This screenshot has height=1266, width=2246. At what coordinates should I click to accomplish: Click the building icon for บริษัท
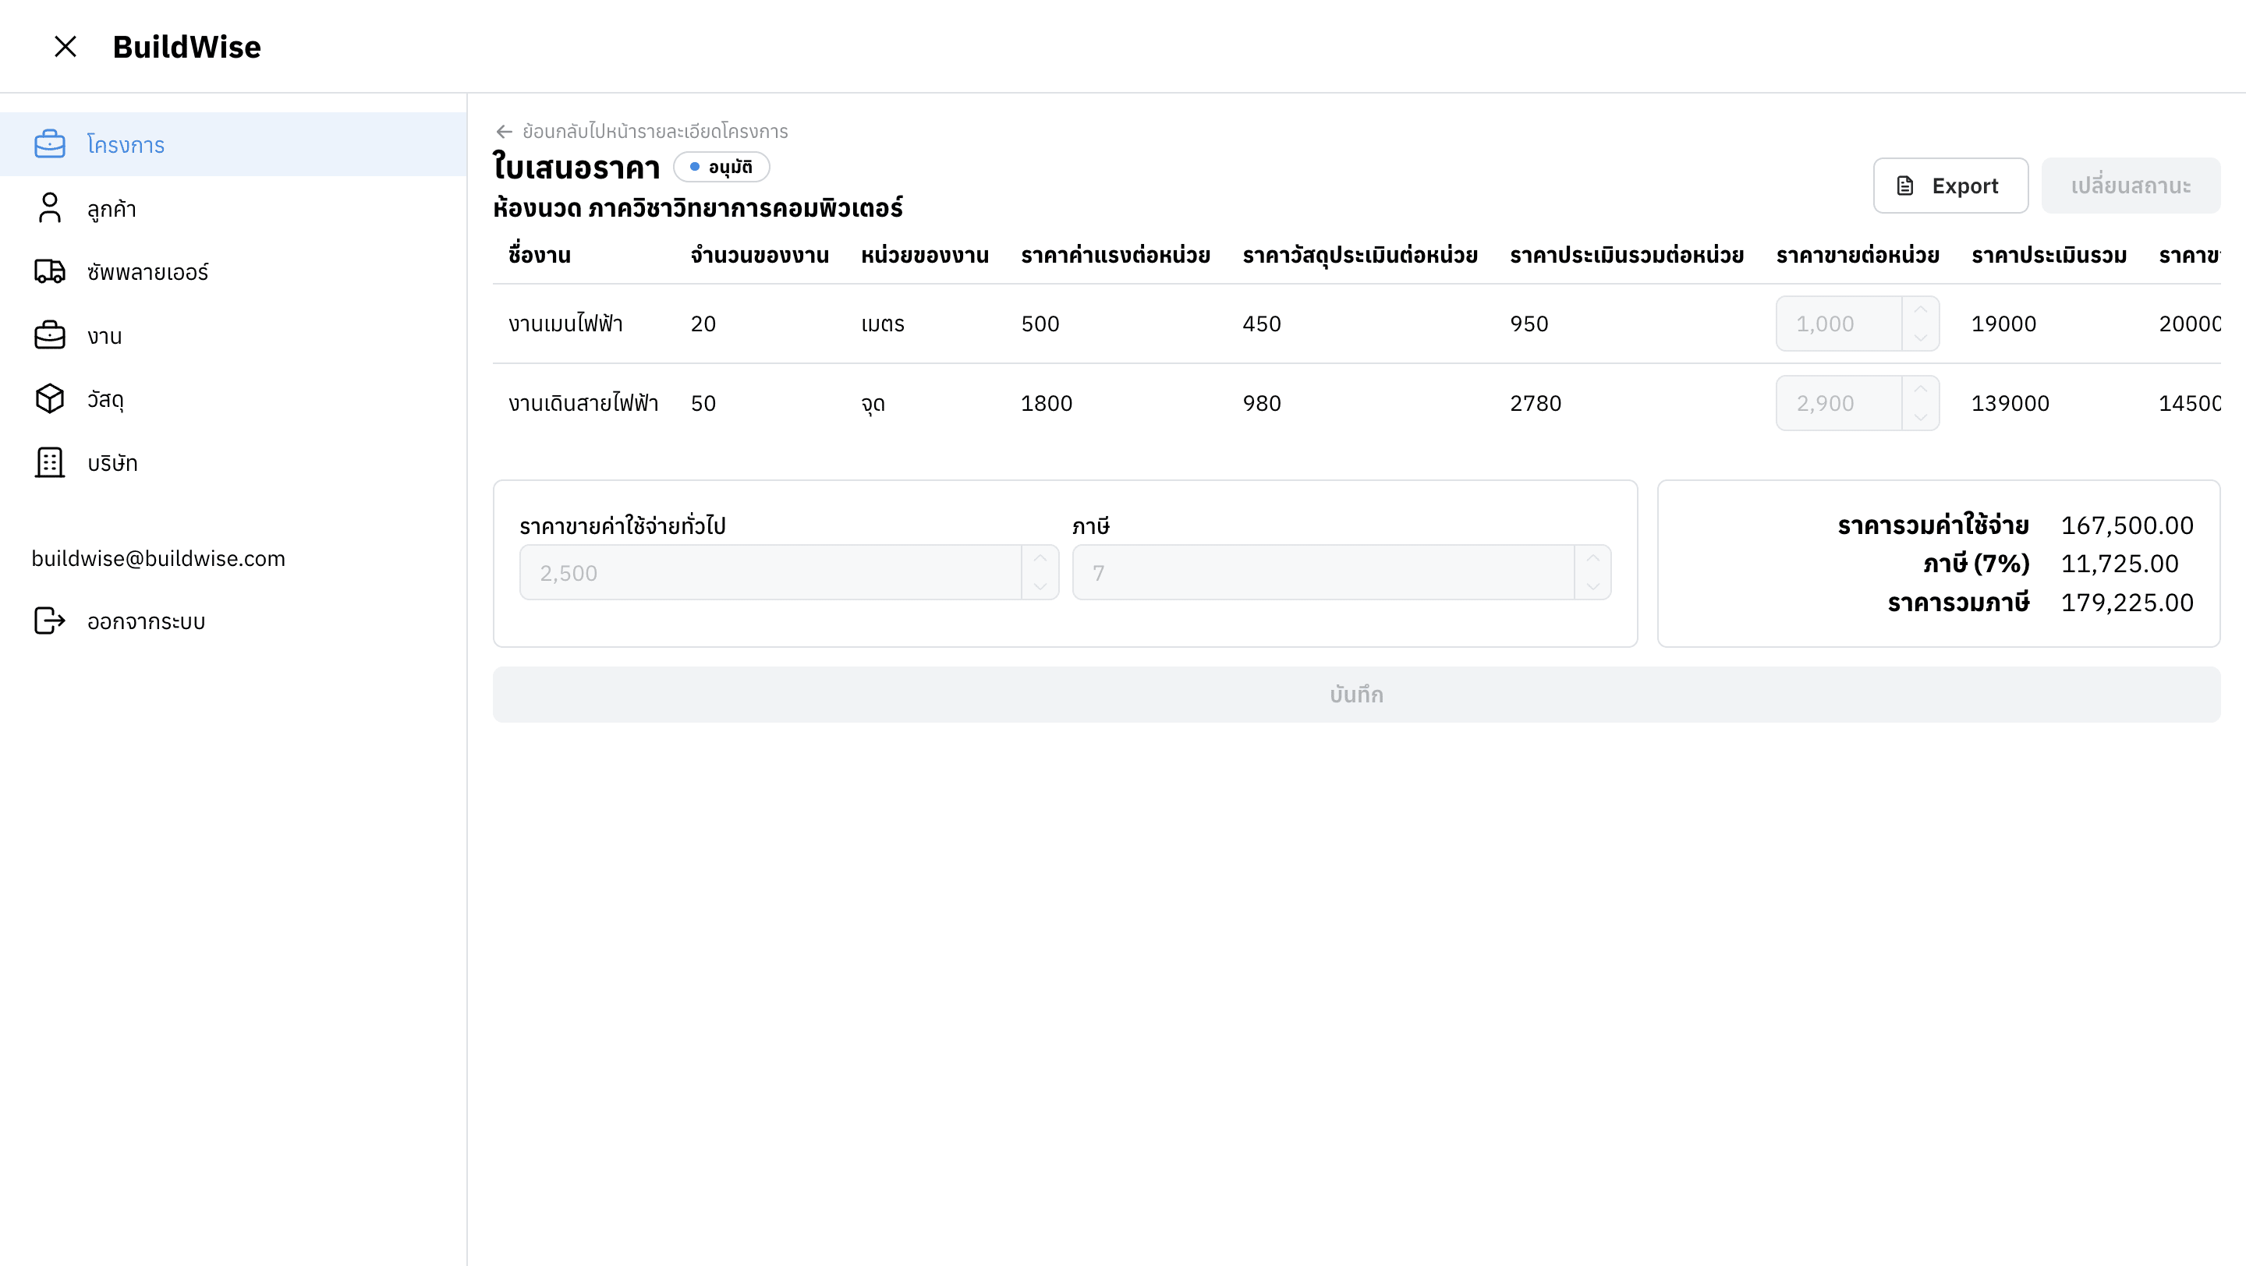click(50, 462)
